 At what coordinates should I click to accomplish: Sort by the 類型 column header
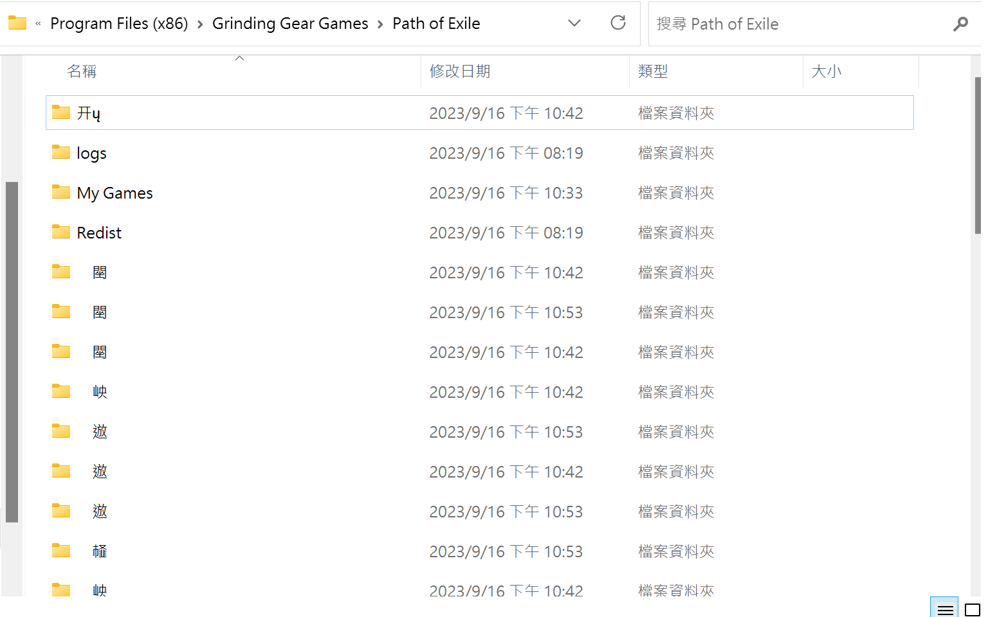click(x=652, y=71)
